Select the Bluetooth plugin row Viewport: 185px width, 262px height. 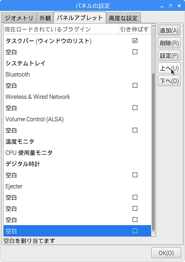tap(77, 74)
